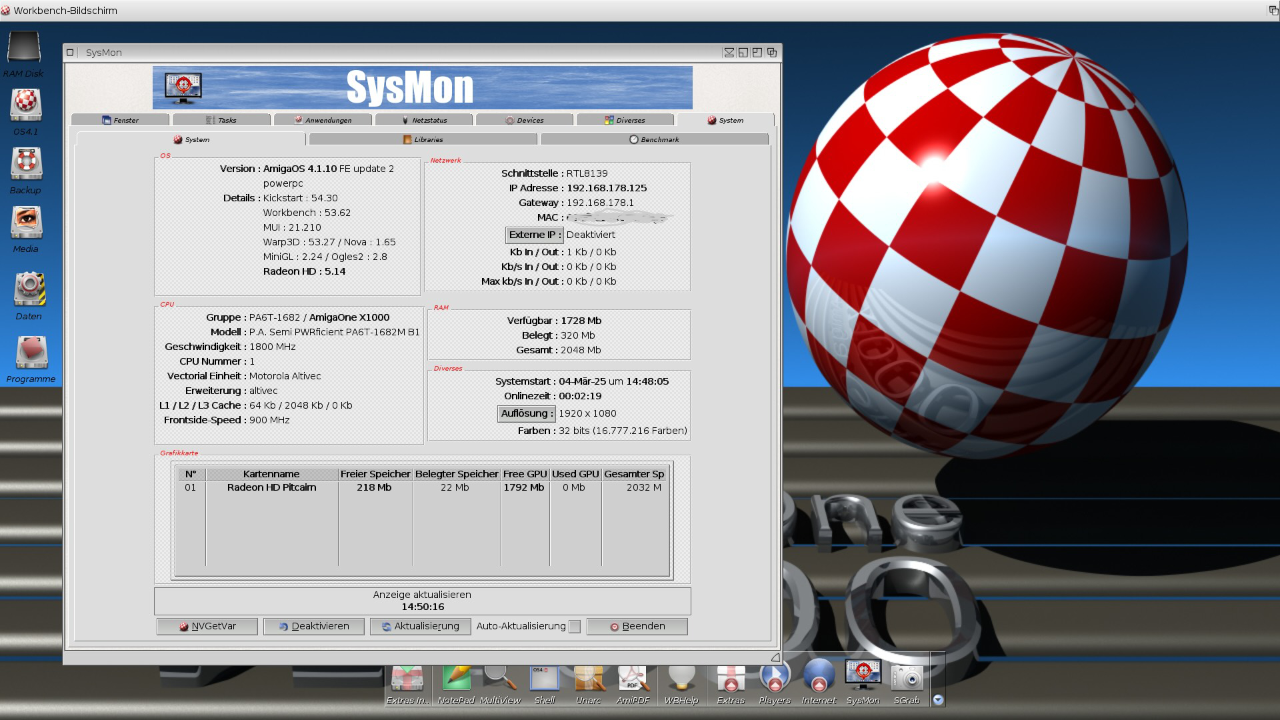This screenshot has height=720, width=1280.
Task: Switch to the Fenster tab
Action: tap(121, 120)
